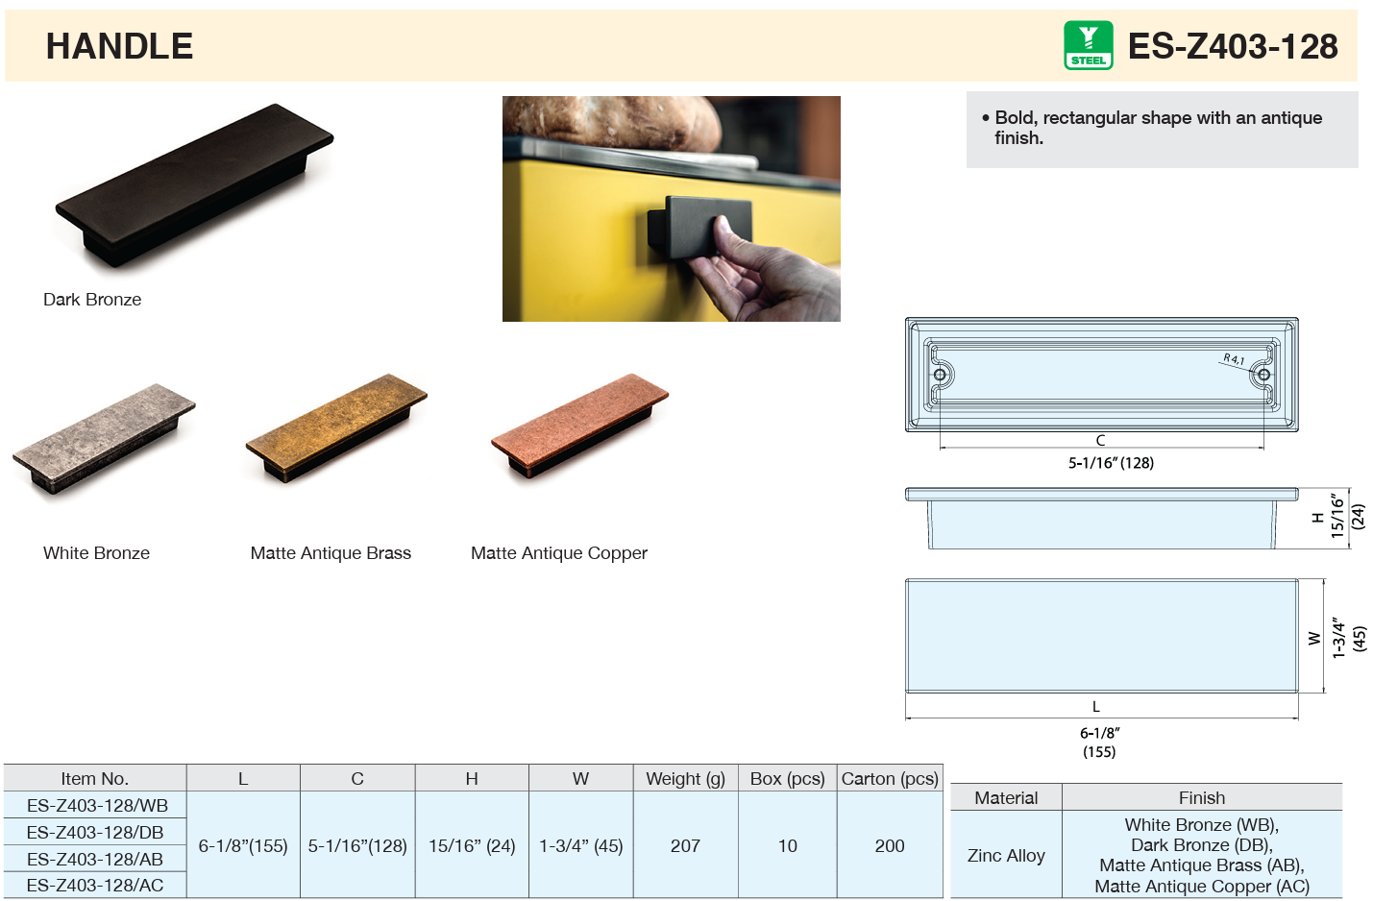Click the side profile drawing showing H dimension

[x=1101, y=520]
